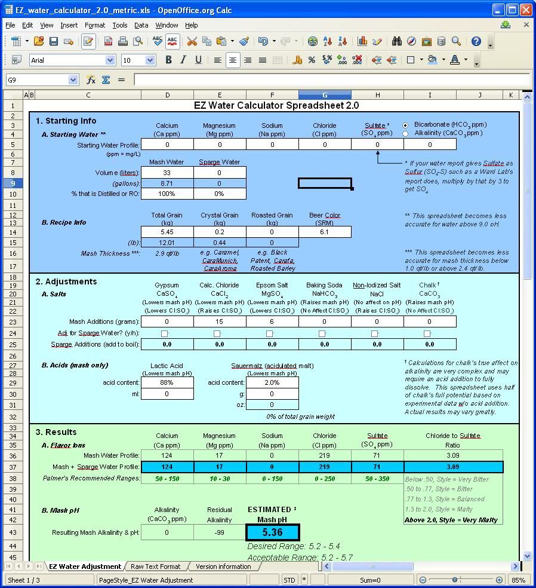Tick the Baking Soda sparge water checkbox
536x588 pixels.
pyautogui.click(x=322, y=333)
